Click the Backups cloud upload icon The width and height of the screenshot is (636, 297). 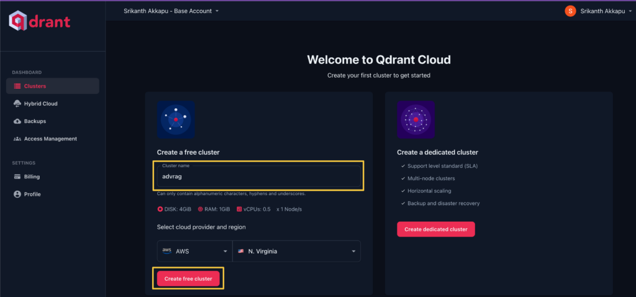17,121
